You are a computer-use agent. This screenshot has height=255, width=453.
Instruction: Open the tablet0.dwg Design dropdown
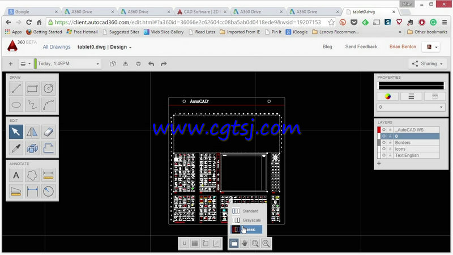(104, 47)
